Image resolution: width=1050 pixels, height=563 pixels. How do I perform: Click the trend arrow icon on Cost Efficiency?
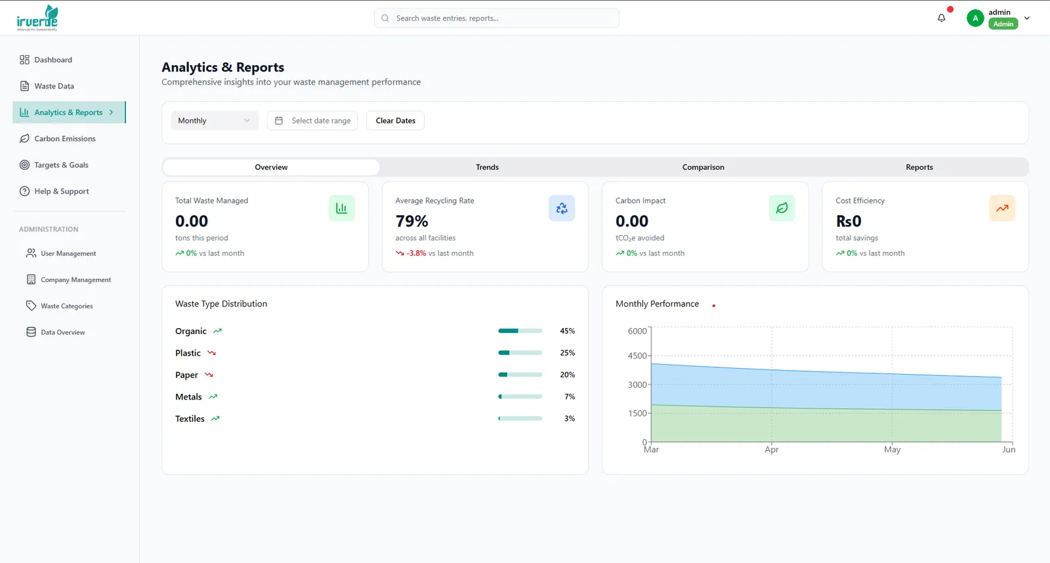coord(1002,208)
